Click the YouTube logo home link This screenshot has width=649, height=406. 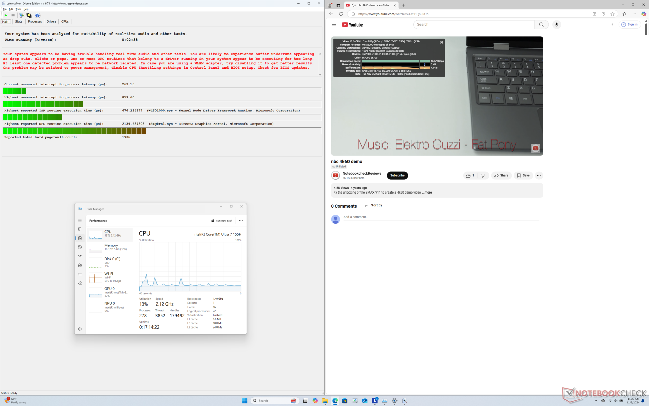[x=352, y=25]
